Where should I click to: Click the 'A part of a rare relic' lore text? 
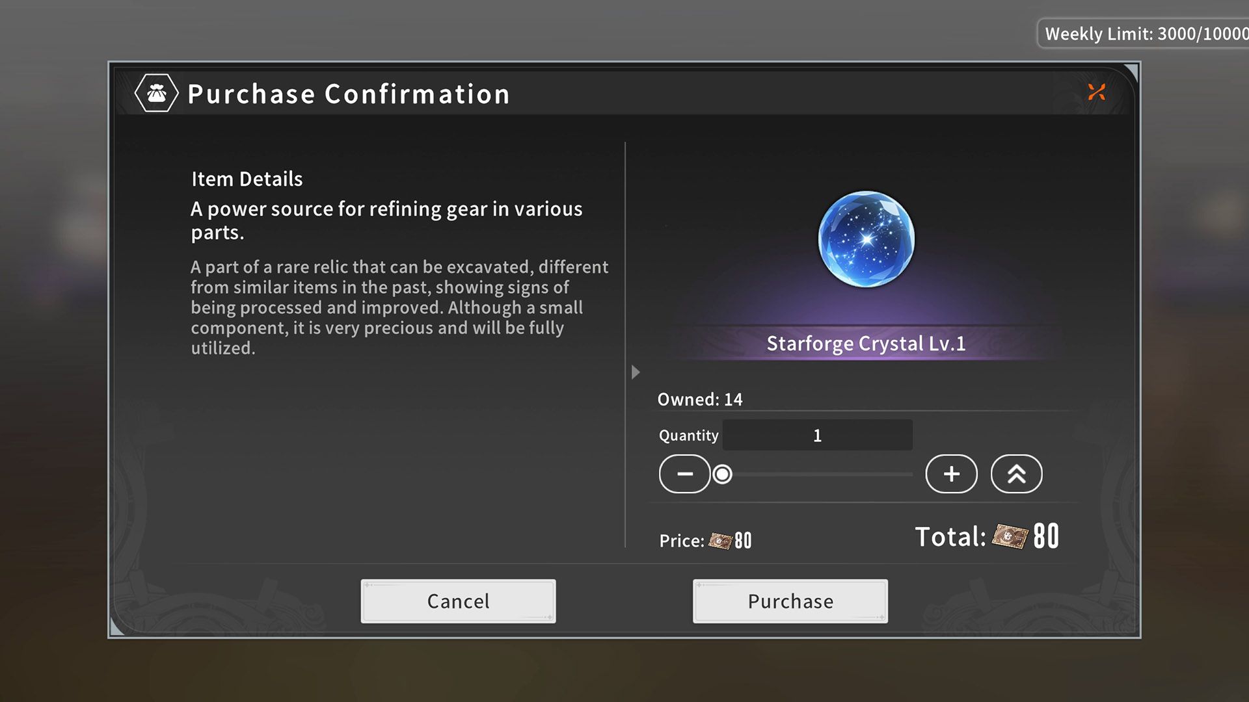pos(399,307)
